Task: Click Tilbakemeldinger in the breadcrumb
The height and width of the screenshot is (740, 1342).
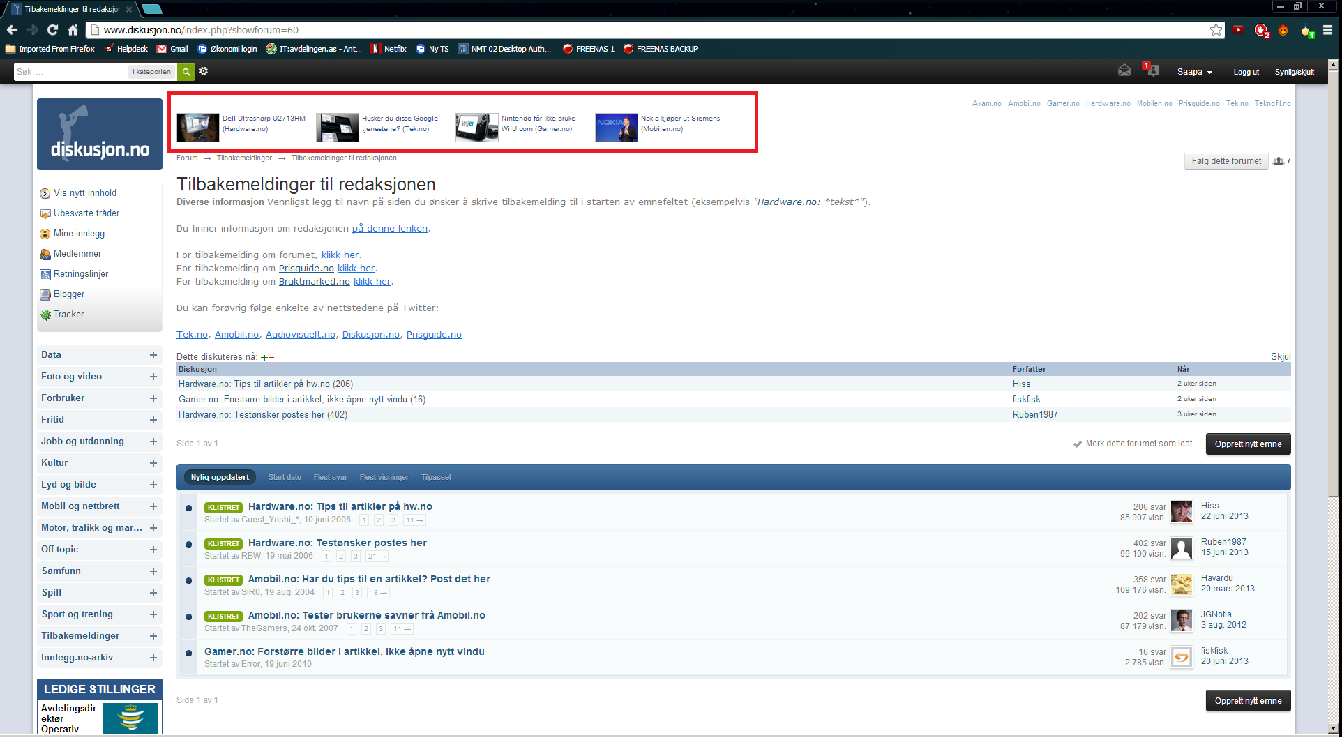Action: 244,158
